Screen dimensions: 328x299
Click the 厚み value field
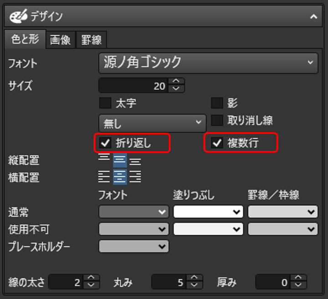pyautogui.click(x=272, y=282)
